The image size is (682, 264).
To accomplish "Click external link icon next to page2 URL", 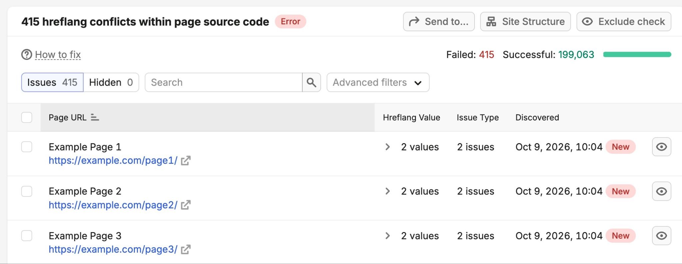I will tap(186, 205).
